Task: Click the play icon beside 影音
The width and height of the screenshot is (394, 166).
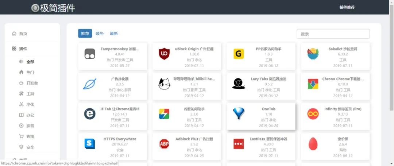Action: 21,126
